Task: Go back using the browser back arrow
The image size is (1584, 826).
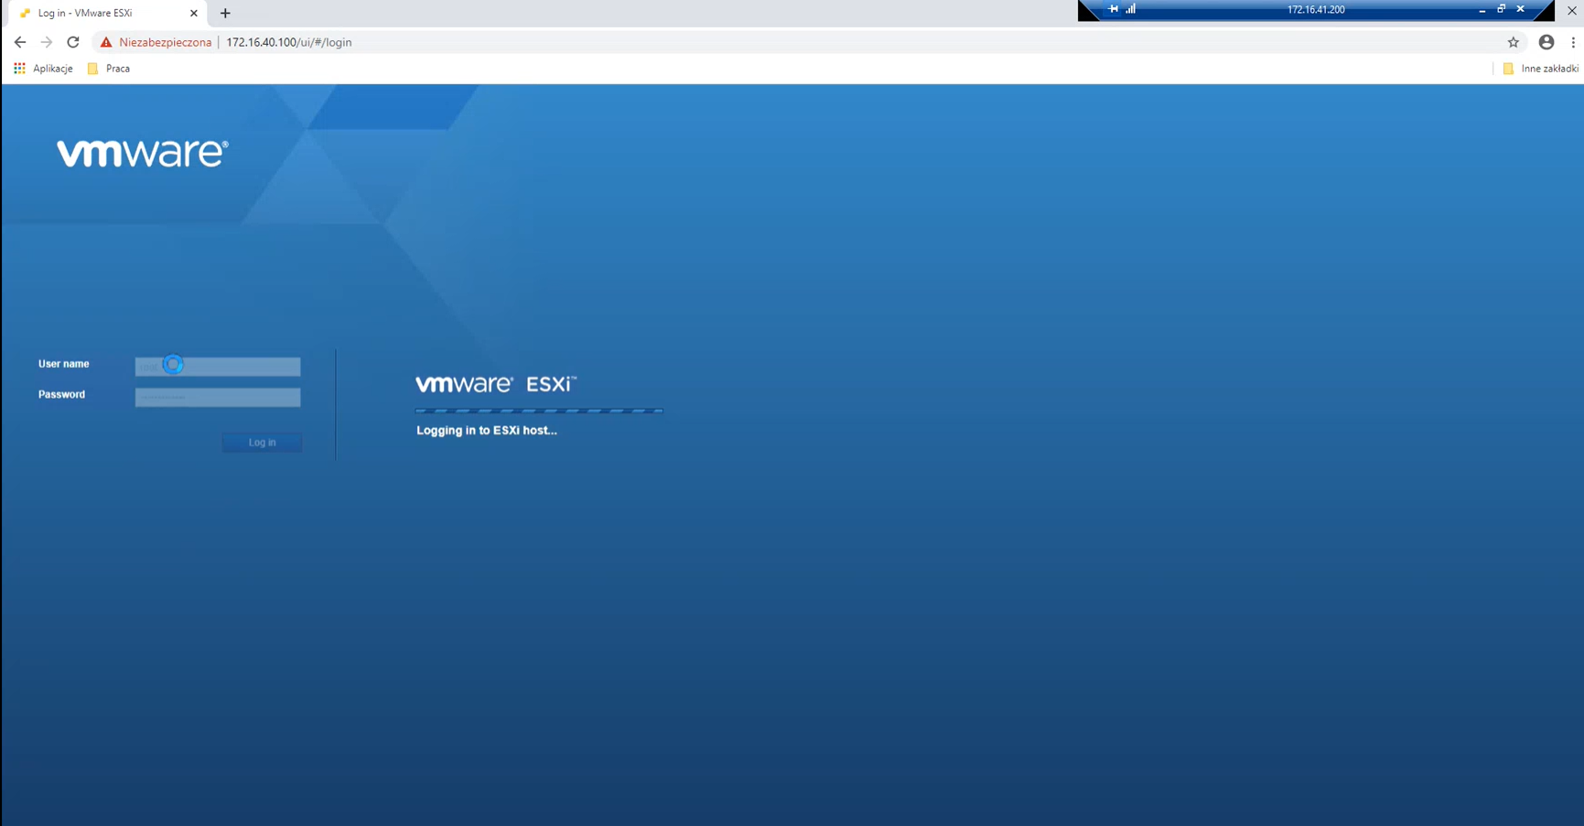Action: point(20,42)
